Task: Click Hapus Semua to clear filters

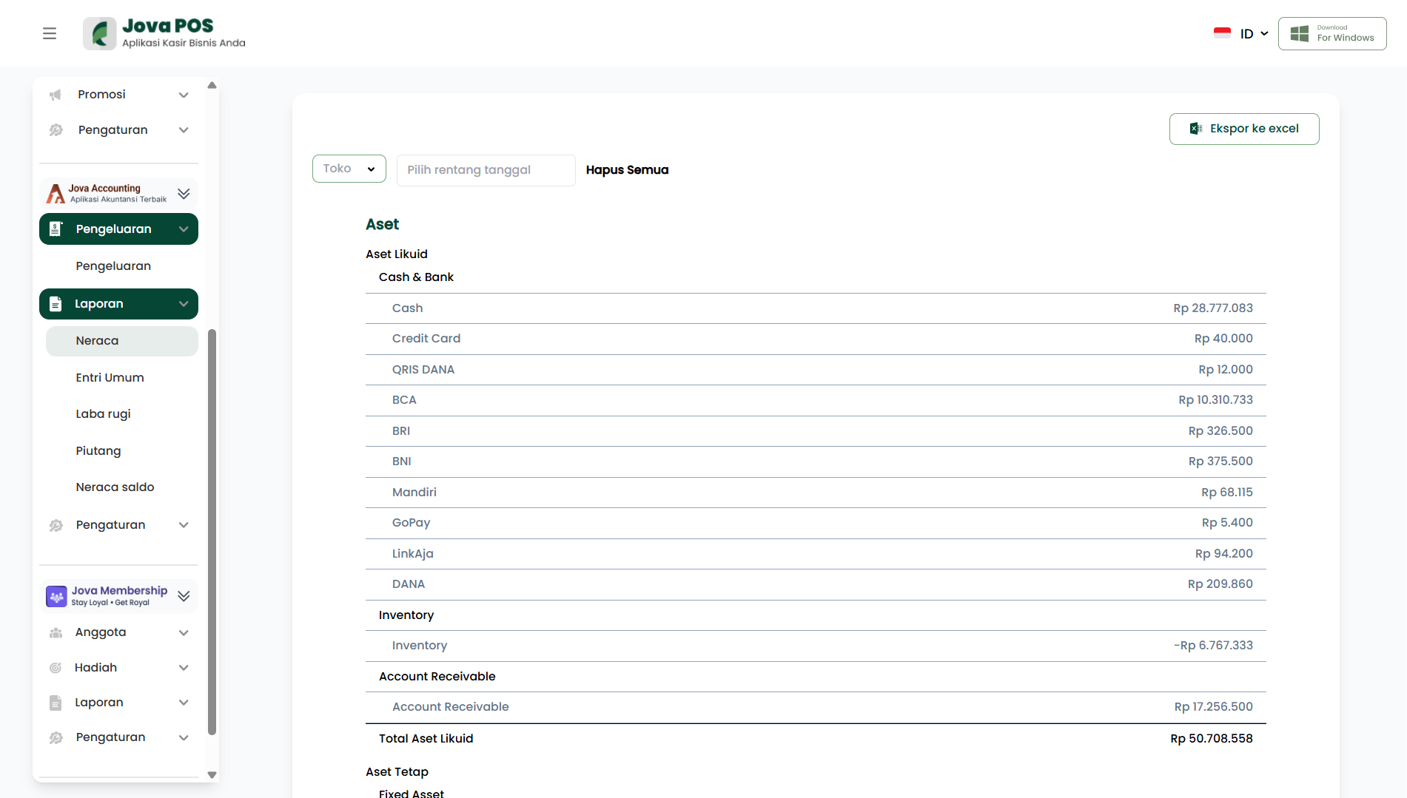Action: point(627,170)
